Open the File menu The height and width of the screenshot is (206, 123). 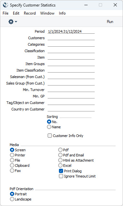point(5,13)
